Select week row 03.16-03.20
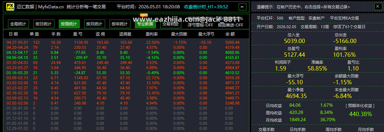 126,73
